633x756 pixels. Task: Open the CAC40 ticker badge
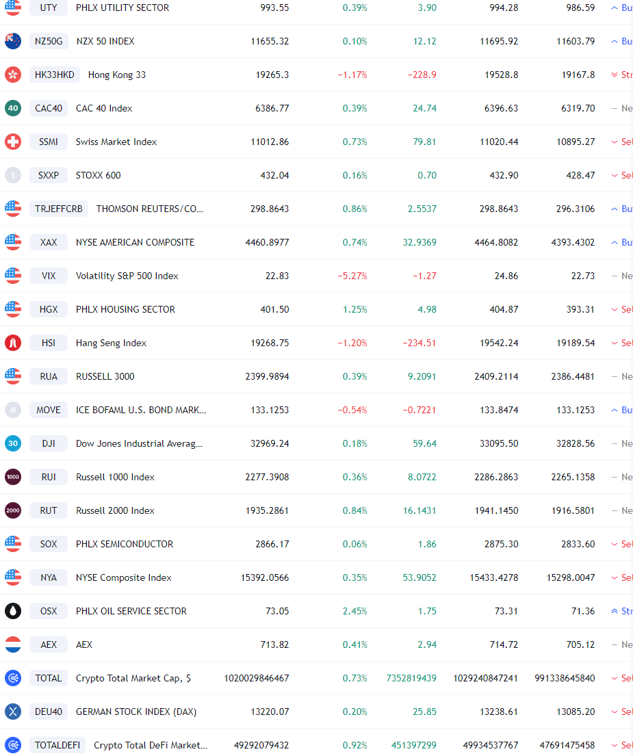pyautogui.click(x=48, y=108)
